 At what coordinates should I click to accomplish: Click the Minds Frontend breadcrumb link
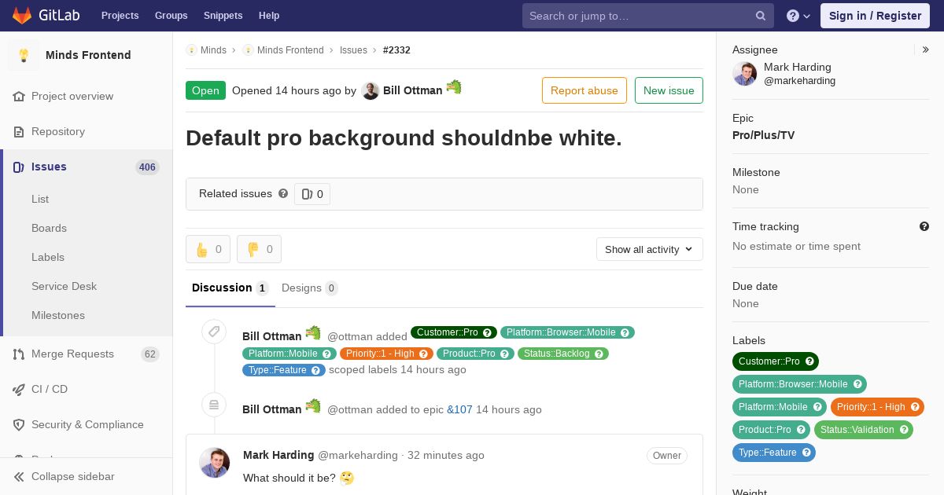pos(290,49)
